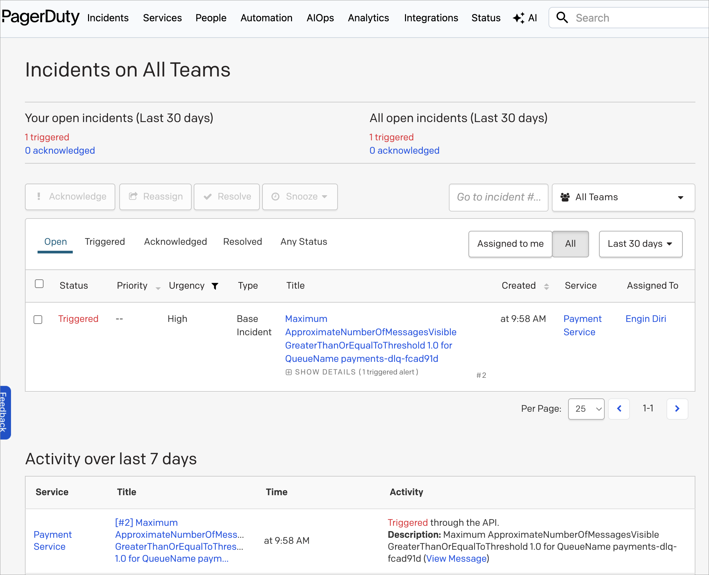This screenshot has width=709, height=575.
Task: Click the Urgency column header
Action: pyautogui.click(x=187, y=286)
